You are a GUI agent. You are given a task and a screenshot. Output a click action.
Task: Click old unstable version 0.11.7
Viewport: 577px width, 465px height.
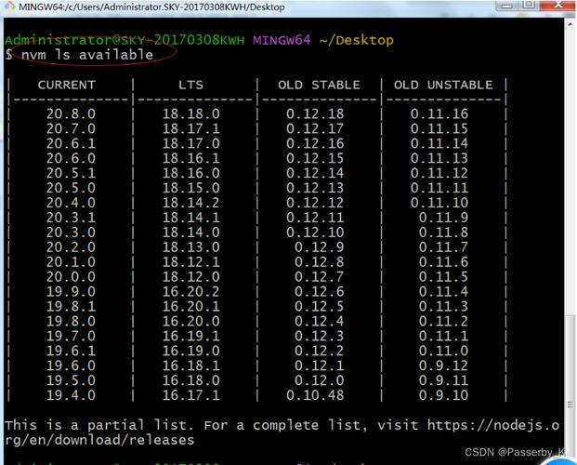444,247
